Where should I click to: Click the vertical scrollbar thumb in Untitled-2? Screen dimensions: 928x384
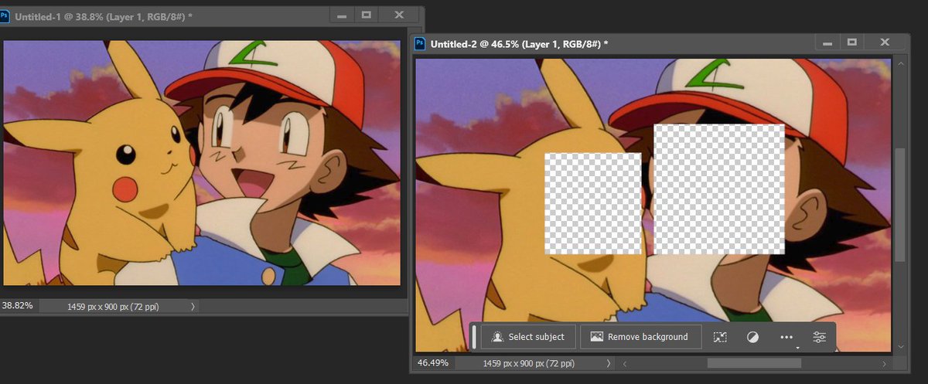pyautogui.click(x=899, y=204)
